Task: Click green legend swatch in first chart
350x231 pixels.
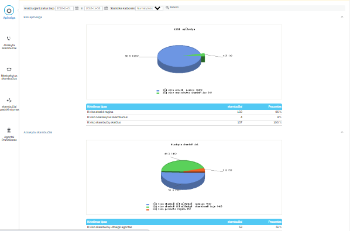Action: (158, 93)
